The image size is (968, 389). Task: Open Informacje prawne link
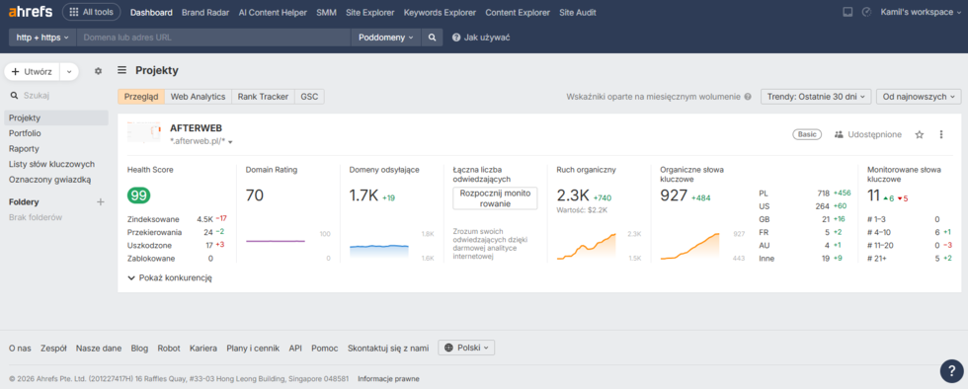(x=388, y=378)
